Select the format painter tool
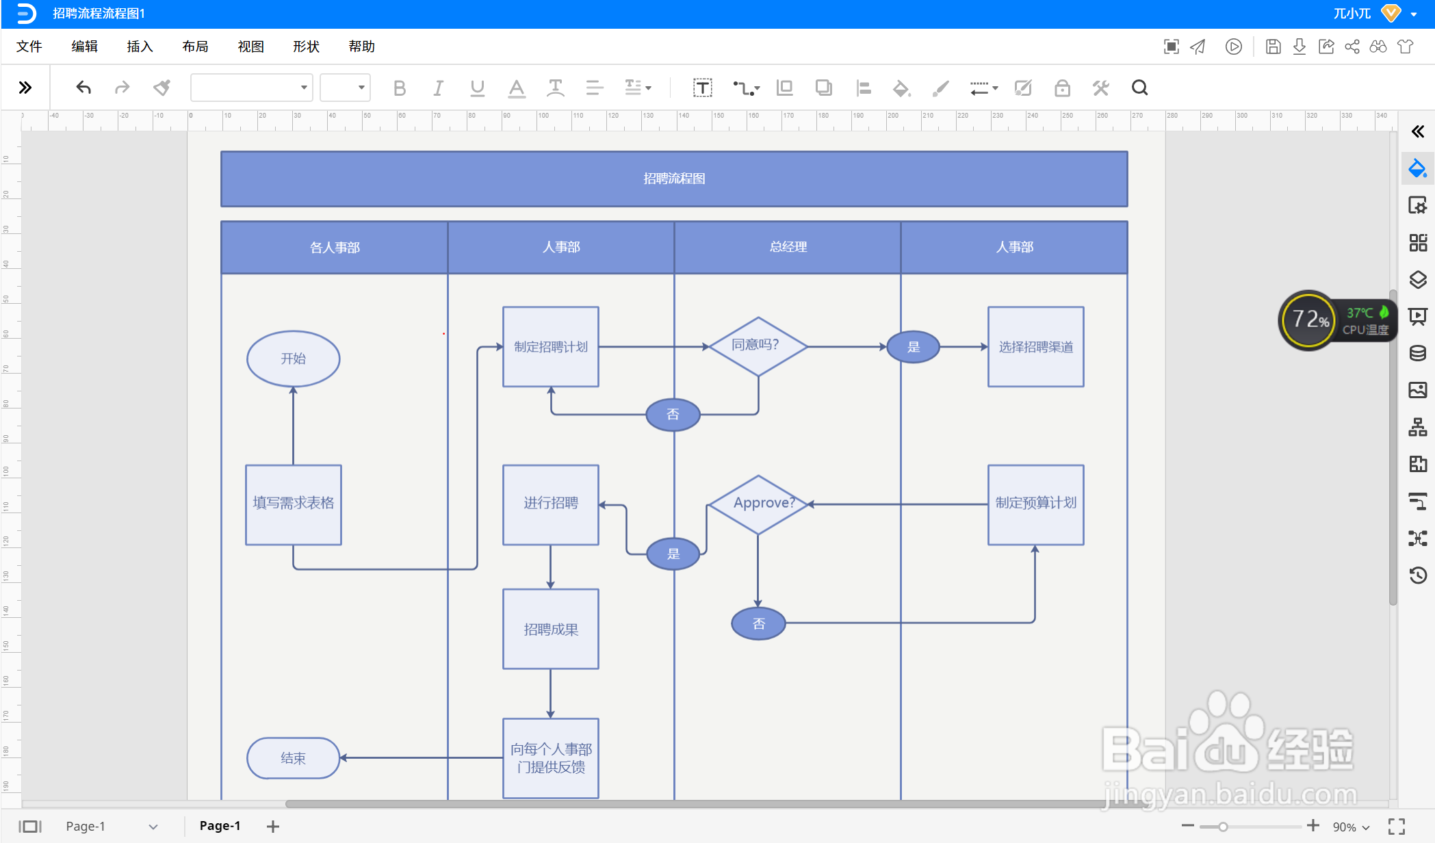Image resolution: width=1435 pixels, height=843 pixels. [x=161, y=88]
